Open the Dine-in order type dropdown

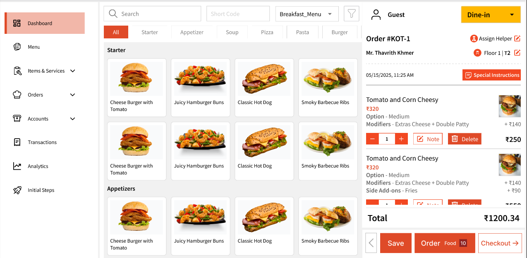491,15
